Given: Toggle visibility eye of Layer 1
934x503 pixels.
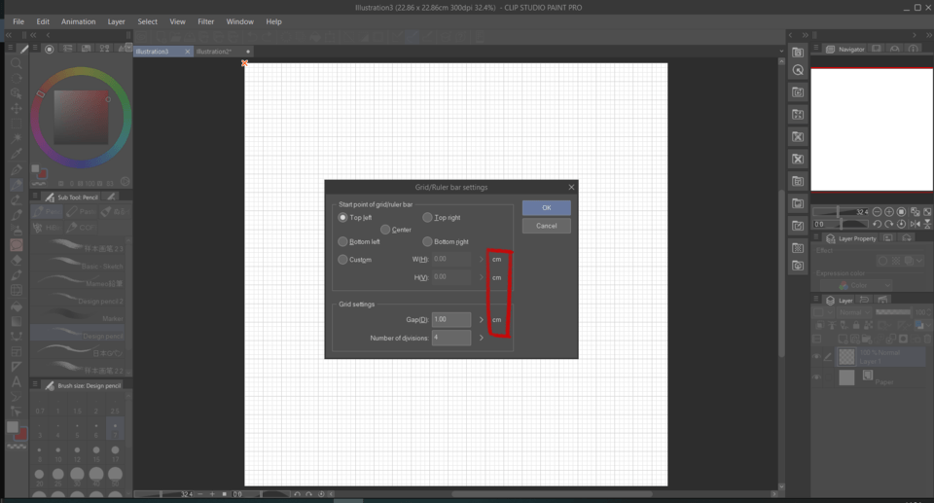Looking at the screenshot, I should point(816,356).
